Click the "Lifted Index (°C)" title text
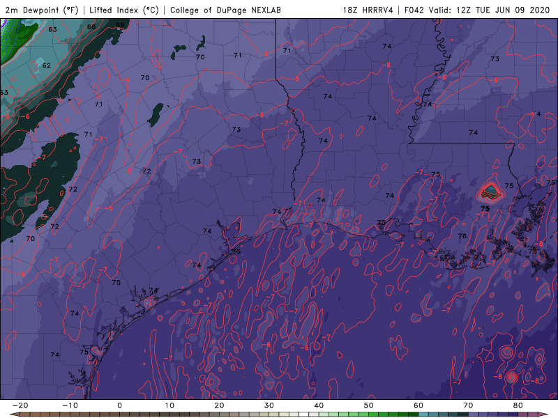The height and width of the screenshot is (418, 558). (x=124, y=10)
